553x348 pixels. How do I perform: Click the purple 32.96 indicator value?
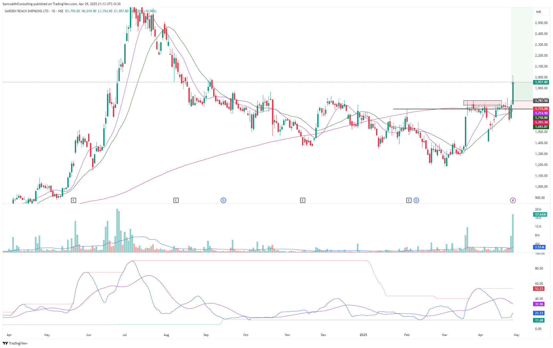[x=539, y=304]
